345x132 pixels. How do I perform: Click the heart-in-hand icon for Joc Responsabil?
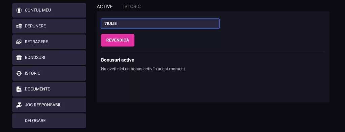[19, 105]
